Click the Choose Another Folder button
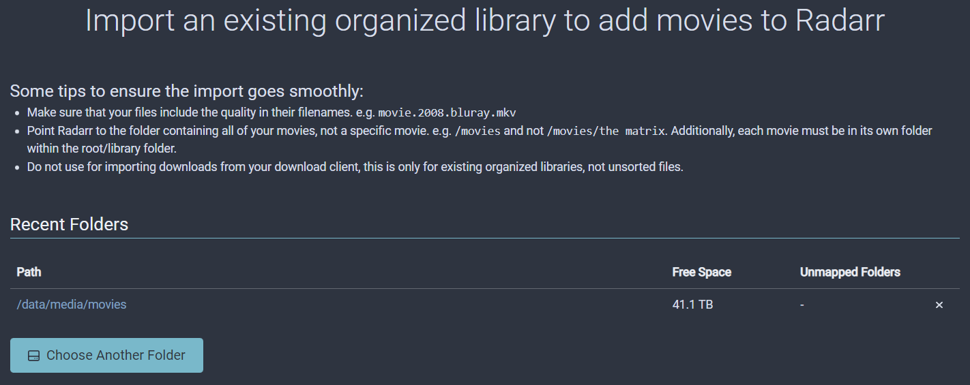The image size is (970, 385). (107, 356)
